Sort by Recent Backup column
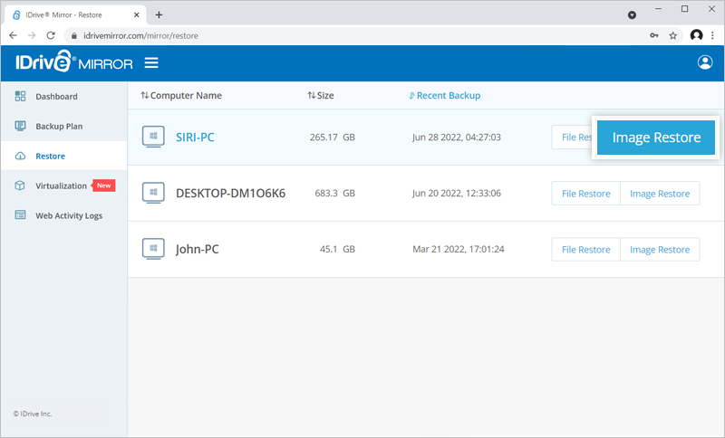 (444, 96)
